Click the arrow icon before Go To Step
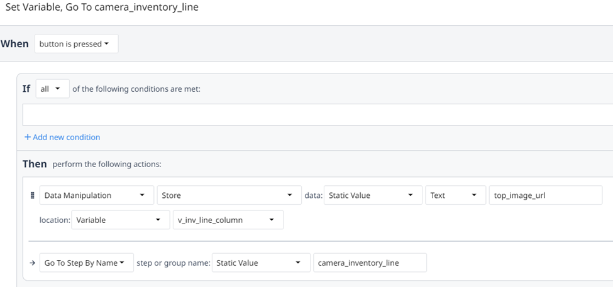The image size is (613, 287). [x=32, y=263]
